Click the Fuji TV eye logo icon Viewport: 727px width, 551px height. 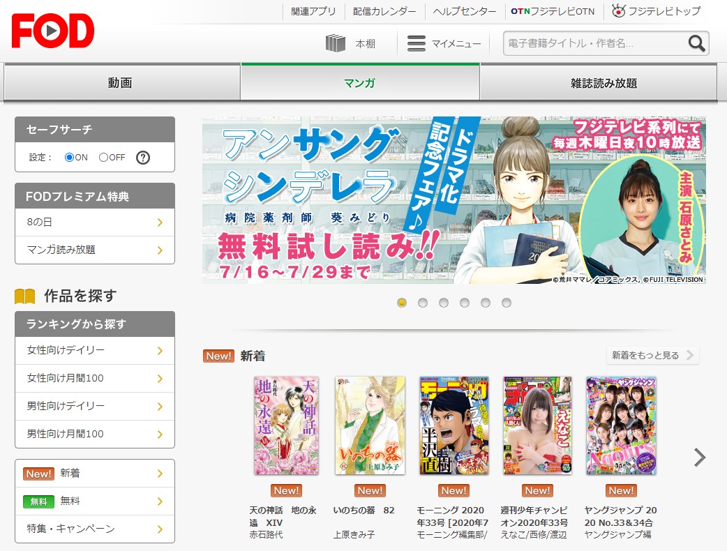click(x=618, y=10)
